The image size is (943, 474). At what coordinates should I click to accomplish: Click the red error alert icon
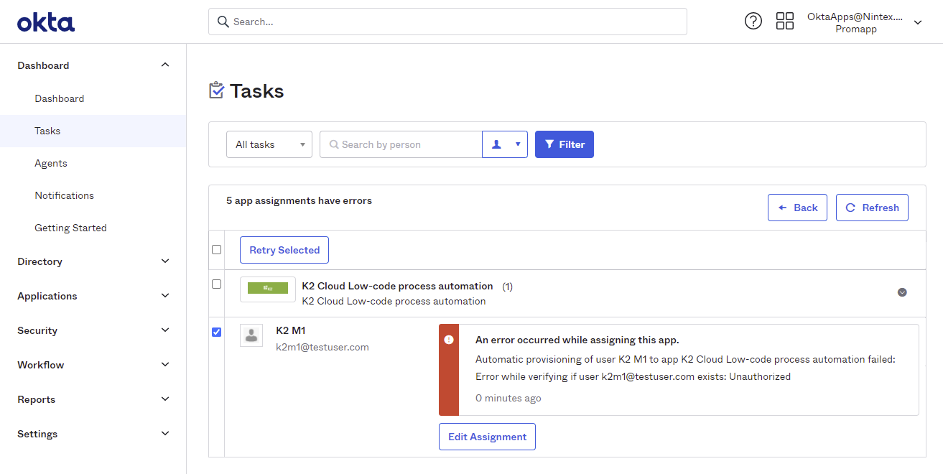pyautogui.click(x=449, y=340)
